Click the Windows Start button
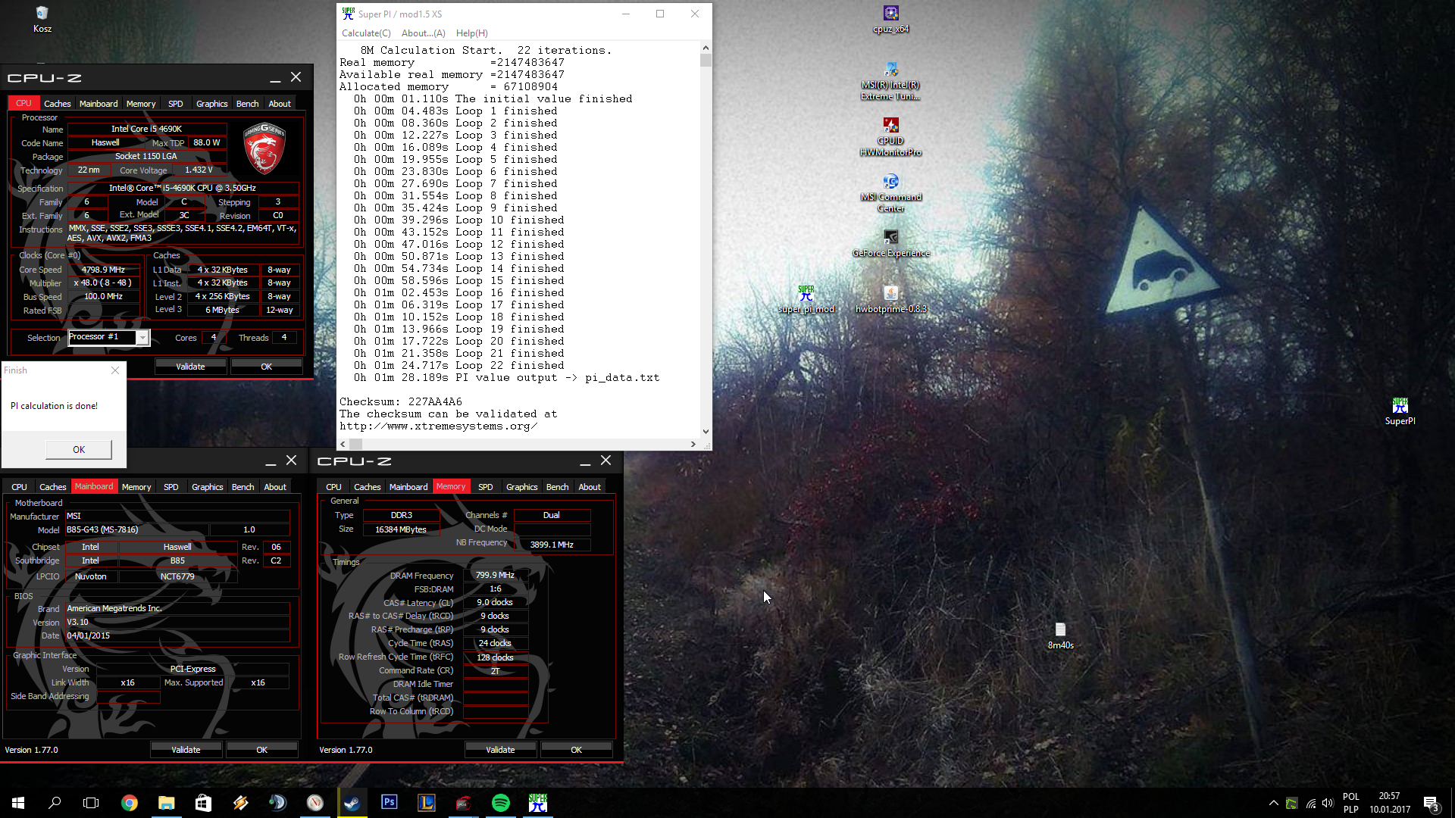The width and height of the screenshot is (1455, 818). point(18,803)
